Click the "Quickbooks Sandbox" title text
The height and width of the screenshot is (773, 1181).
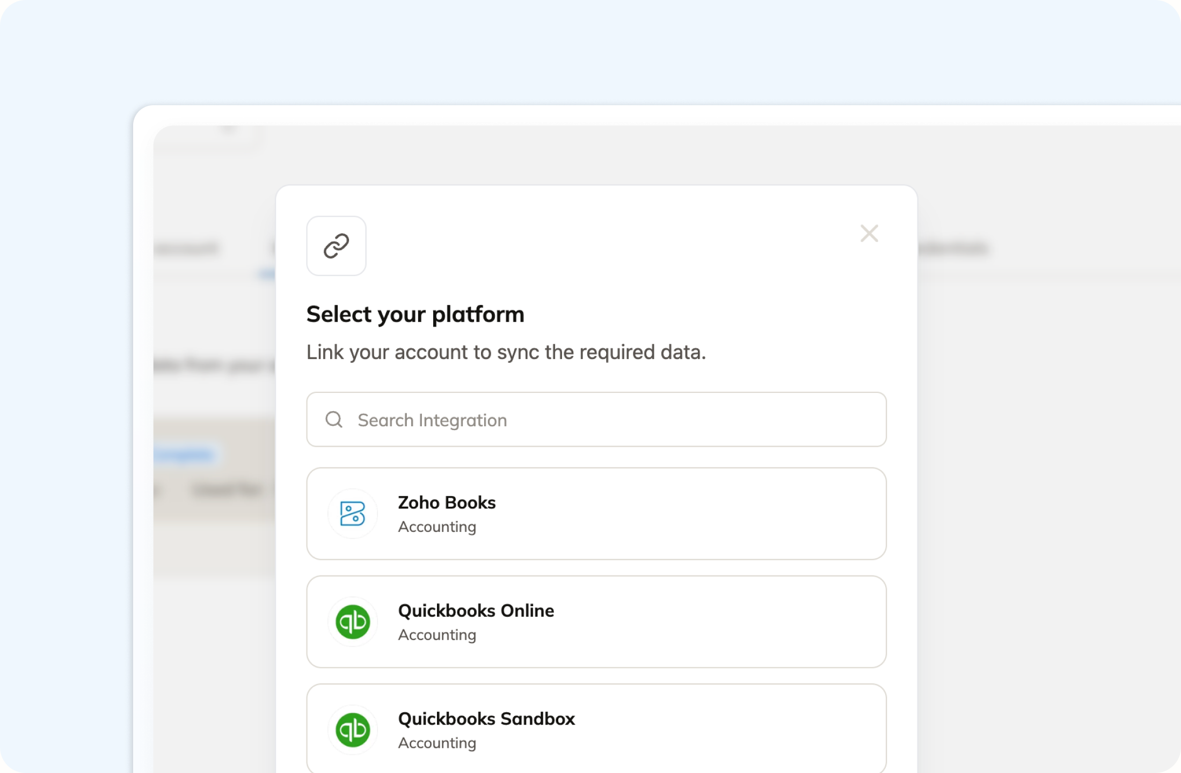pos(486,719)
